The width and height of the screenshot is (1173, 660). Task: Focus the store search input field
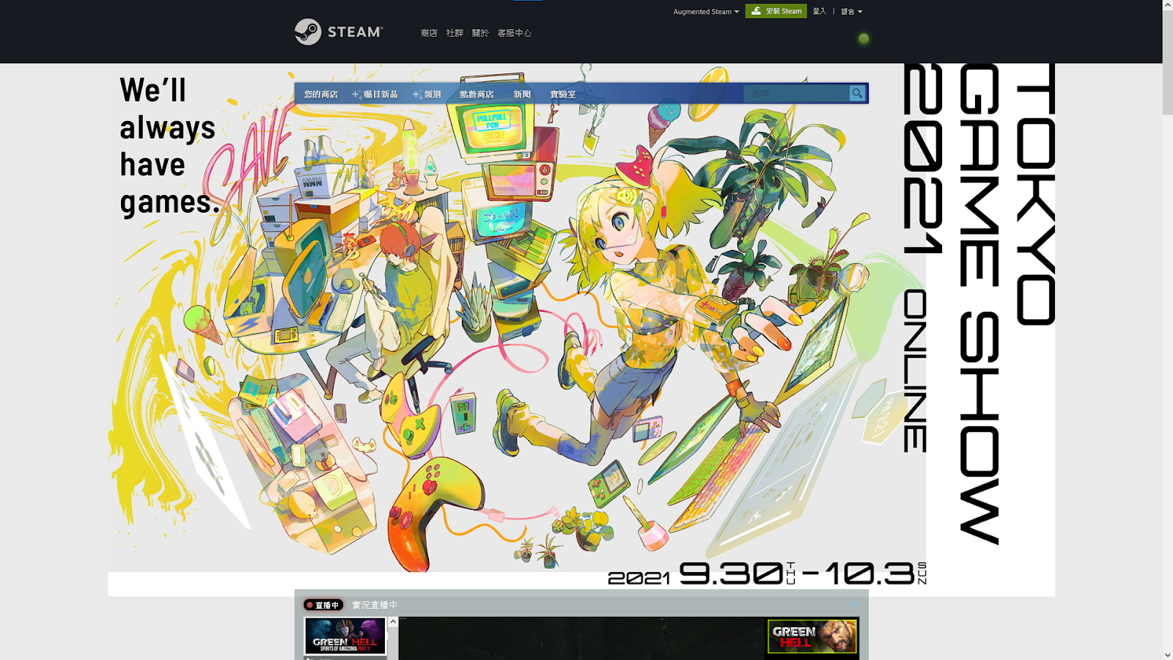tap(796, 93)
